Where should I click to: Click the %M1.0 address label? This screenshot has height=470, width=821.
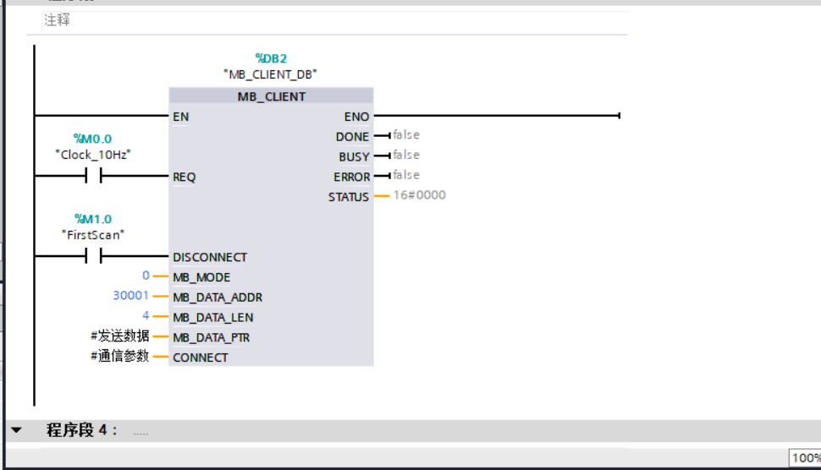93,219
